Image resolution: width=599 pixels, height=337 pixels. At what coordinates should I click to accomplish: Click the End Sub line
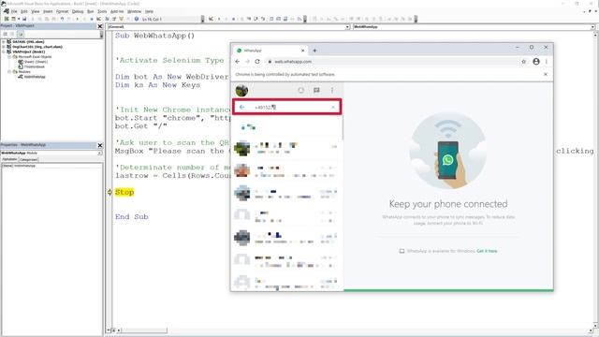(x=131, y=216)
